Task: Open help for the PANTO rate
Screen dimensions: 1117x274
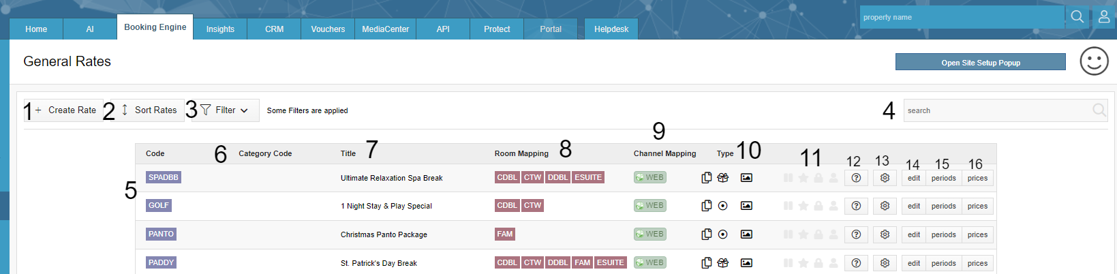Action: click(x=856, y=234)
